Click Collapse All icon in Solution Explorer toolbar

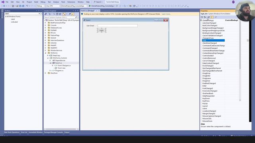click(x=57, y=14)
